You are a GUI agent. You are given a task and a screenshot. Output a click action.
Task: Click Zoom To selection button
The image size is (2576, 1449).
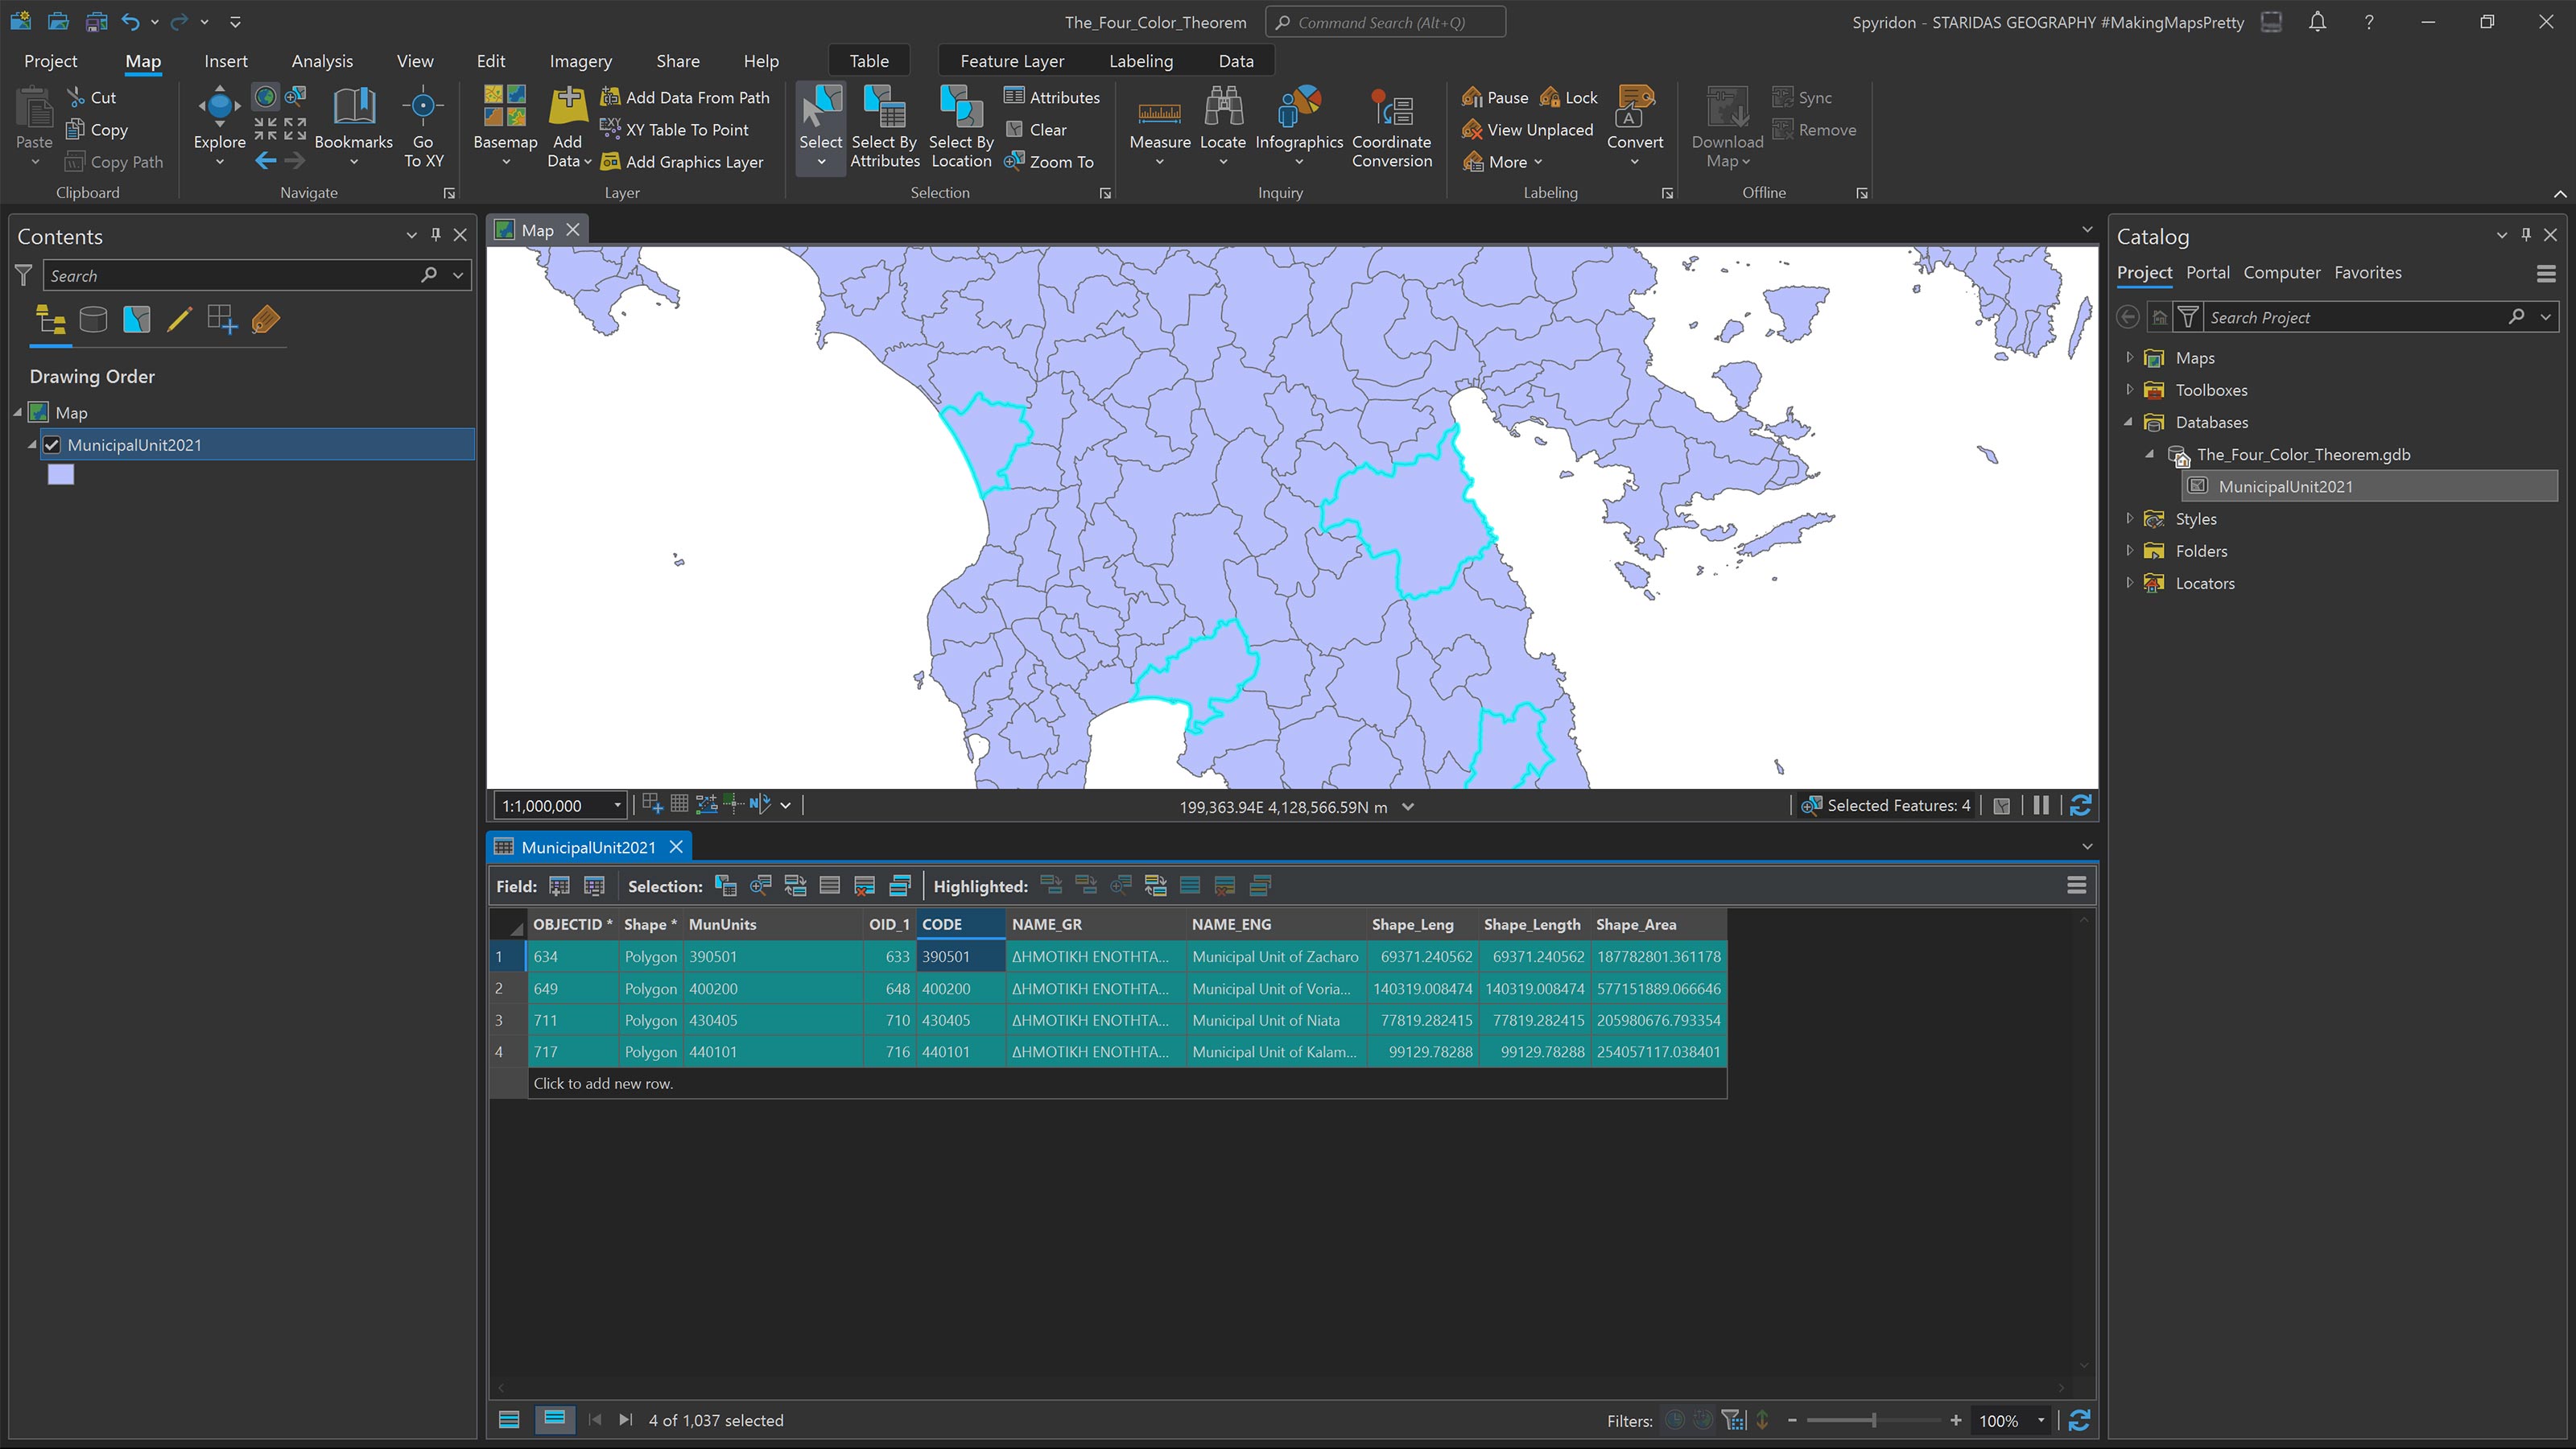click(x=1049, y=162)
